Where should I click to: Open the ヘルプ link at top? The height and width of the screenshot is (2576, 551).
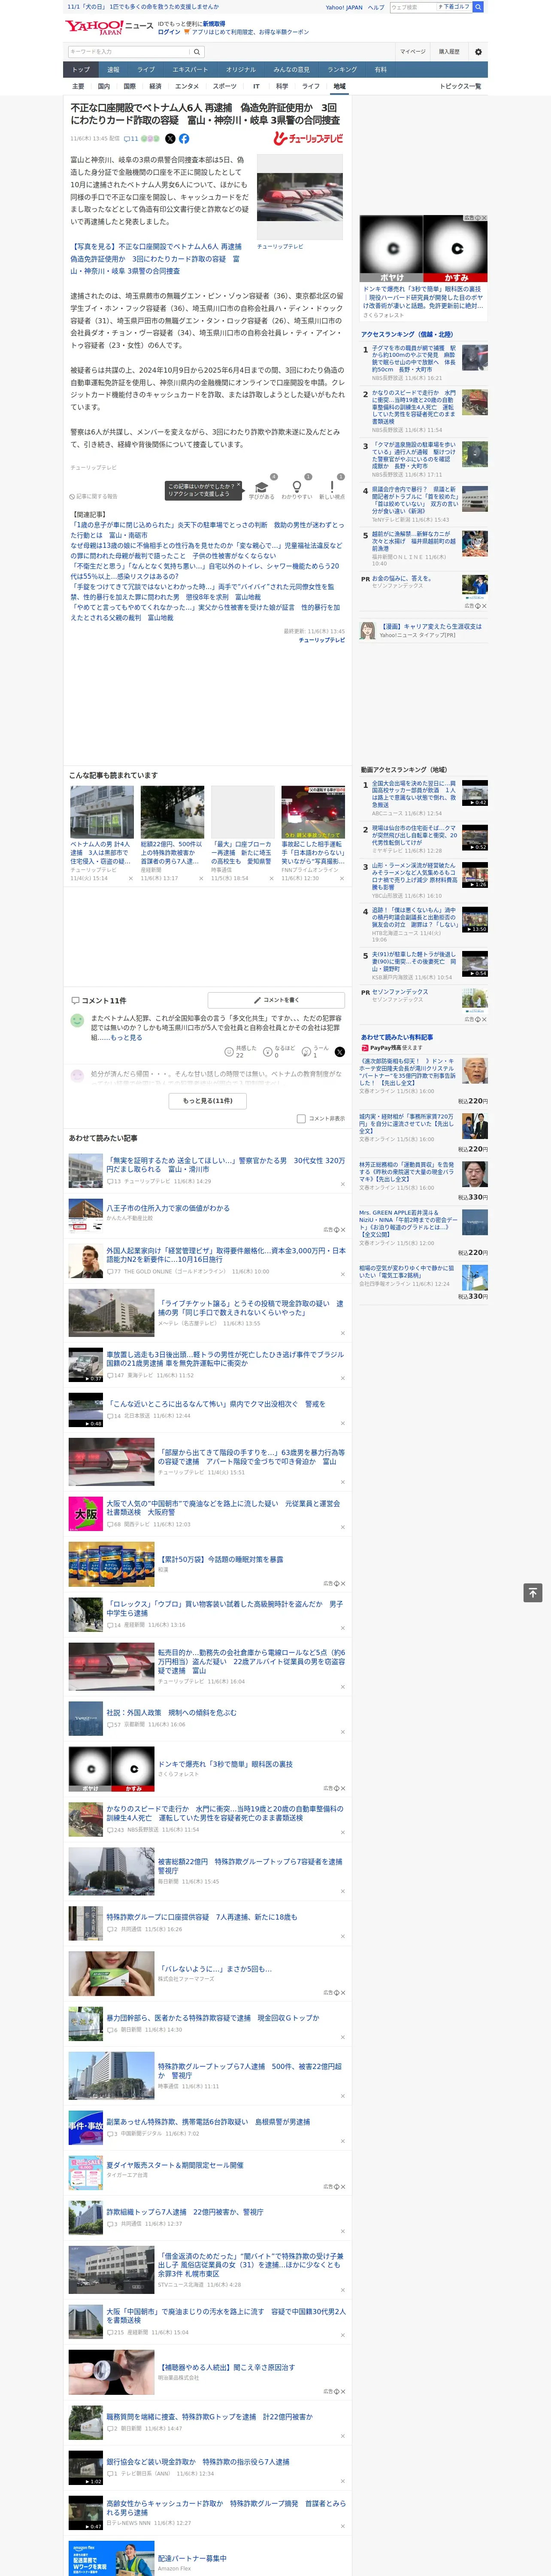(x=376, y=7)
